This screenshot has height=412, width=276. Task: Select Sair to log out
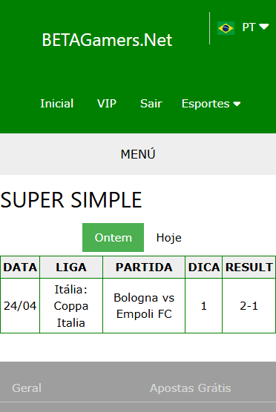(x=151, y=104)
